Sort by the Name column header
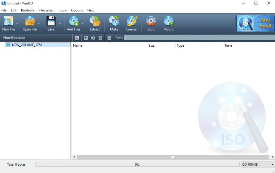Viewport: 275px width, 173px height. (110, 46)
